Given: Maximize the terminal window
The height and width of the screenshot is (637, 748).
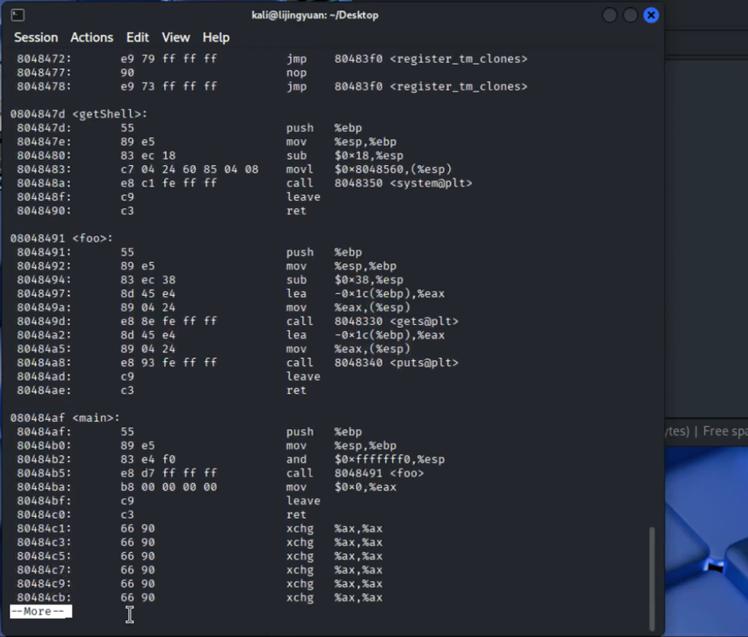Looking at the screenshot, I should point(630,15).
